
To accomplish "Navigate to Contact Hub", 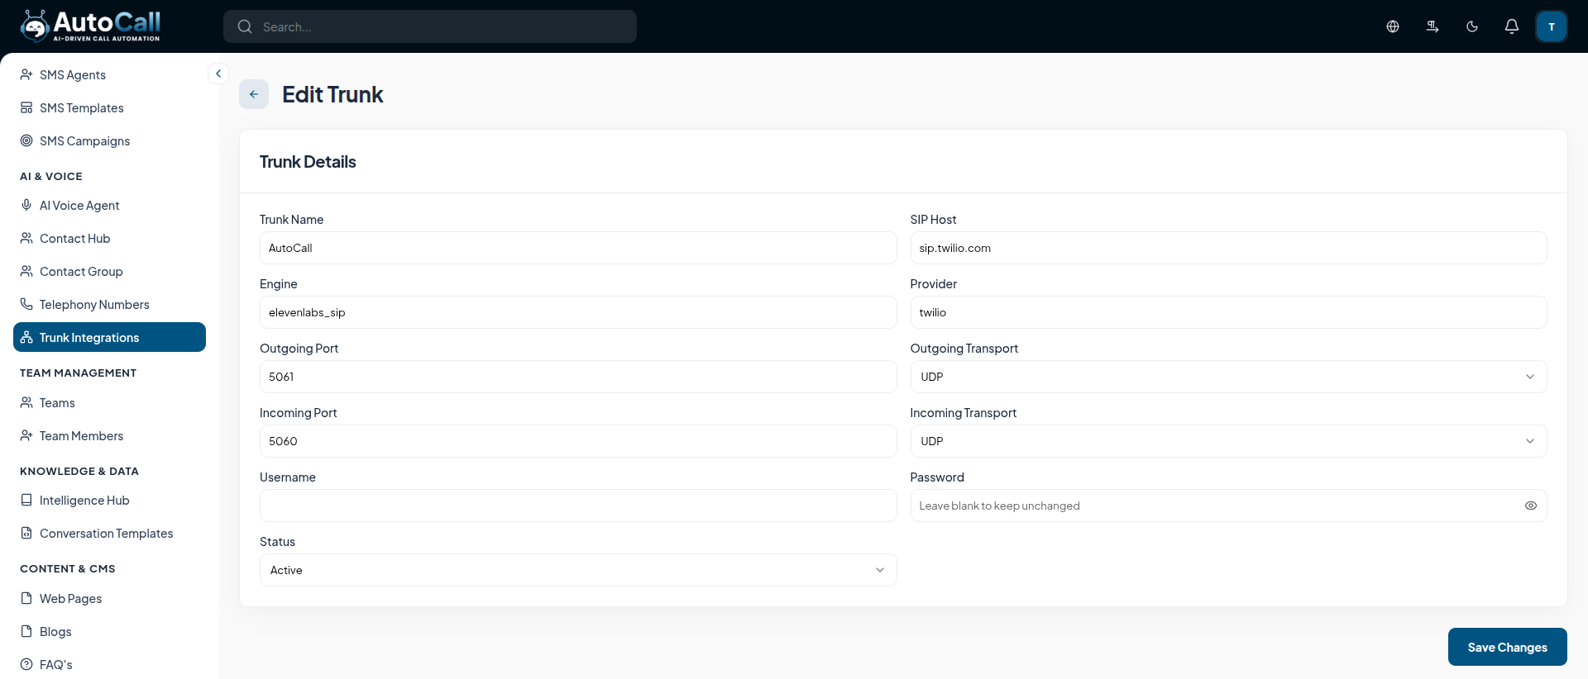I will click(109, 238).
